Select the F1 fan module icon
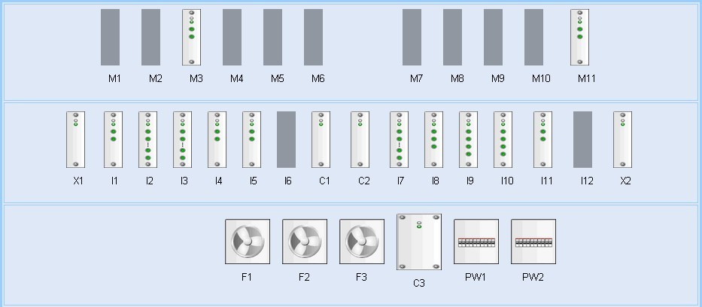 pyautogui.click(x=248, y=242)
